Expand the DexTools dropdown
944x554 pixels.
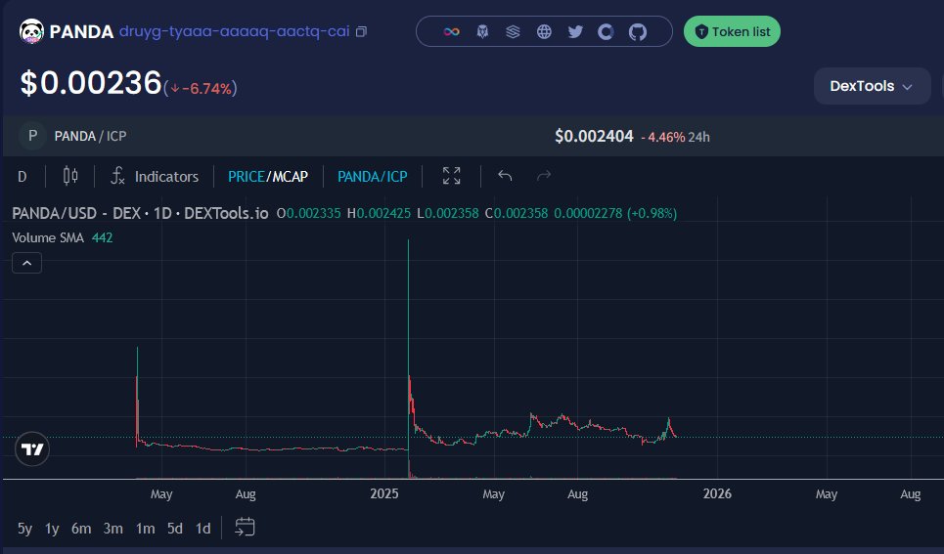tap(872, 86)
